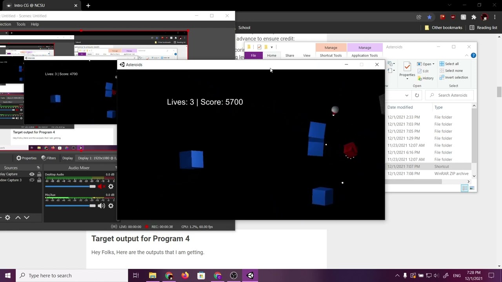Open a new Chrome tab
Viewport: 502px width, 282px height.
[88, 5]
